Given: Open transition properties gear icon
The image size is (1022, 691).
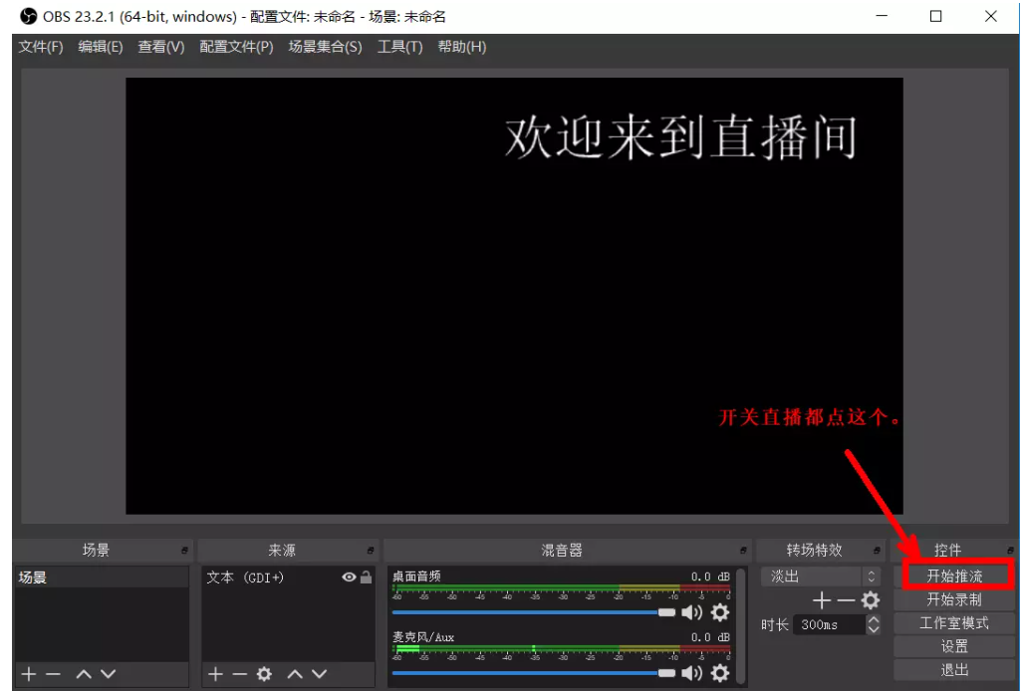Looking at the screenshot, I should (871, 599).
